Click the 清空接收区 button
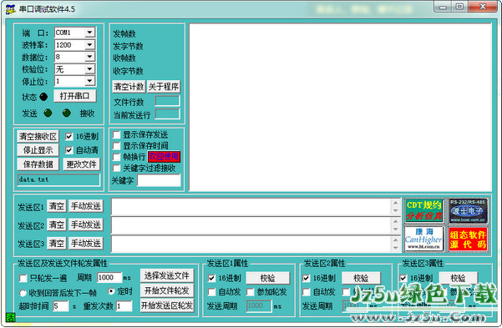The height and width of the screenshot is (328, 502). pos(38,137)
